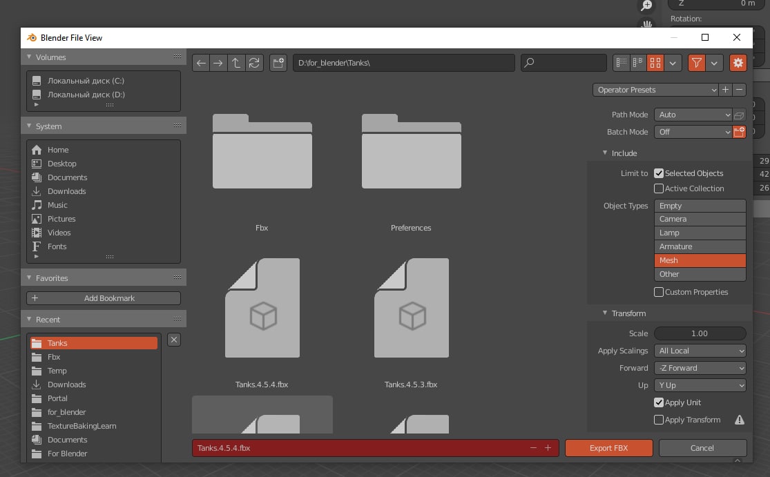Open Forward axis dropdown
This screenshot has height=477, width=770.
(700, 368)
